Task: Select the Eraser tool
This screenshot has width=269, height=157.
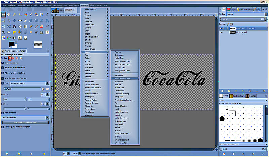Action: (42, 26)
